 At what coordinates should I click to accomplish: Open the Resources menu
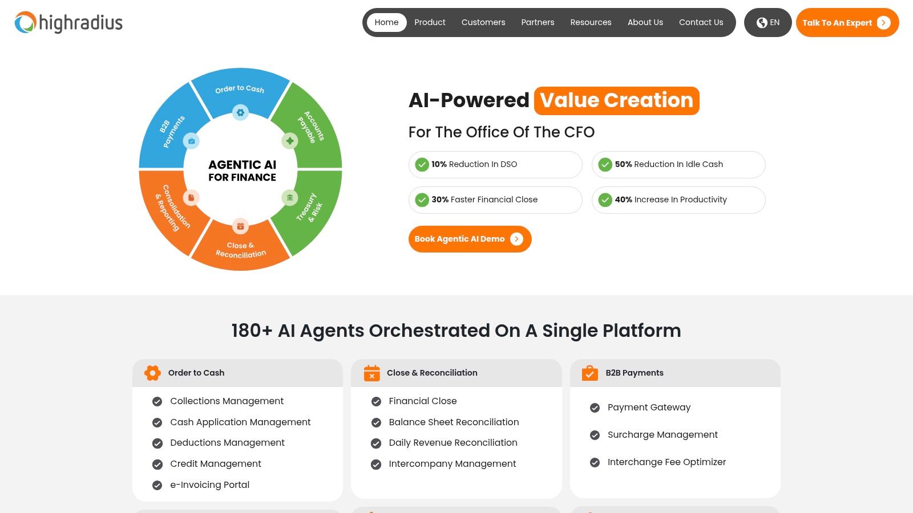click(591, 22)
